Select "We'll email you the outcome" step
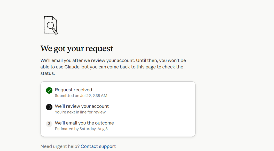The height and width of the screenshot is (151, 274). click(x=84, y=123)
